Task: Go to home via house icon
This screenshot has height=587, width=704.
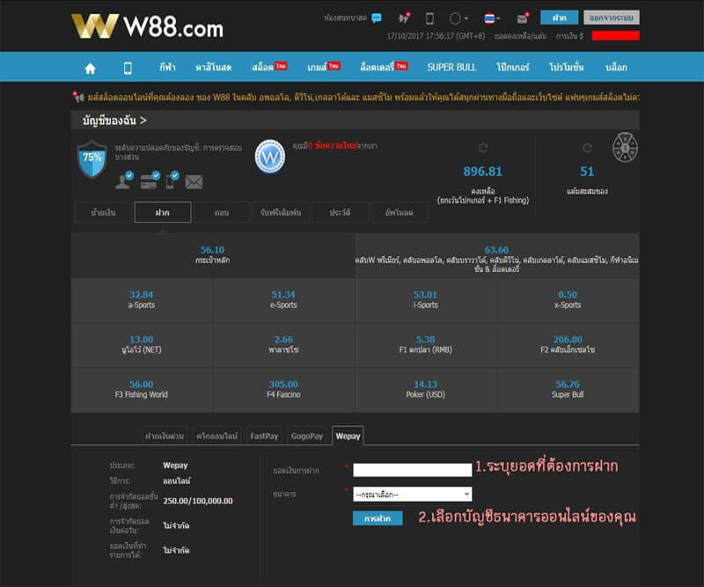Action: pos(91,69)
